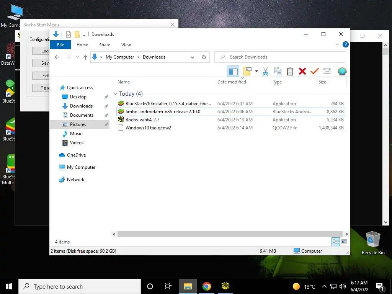
Task: Sort files by the Type column
Action: tap(277, 82)
